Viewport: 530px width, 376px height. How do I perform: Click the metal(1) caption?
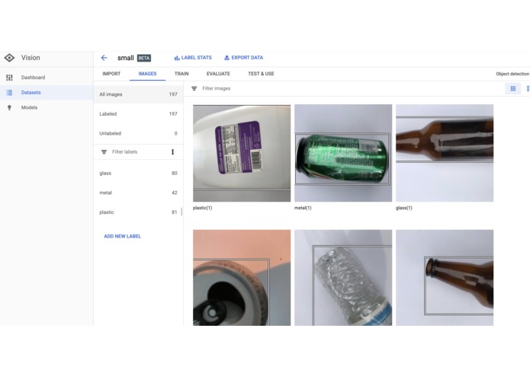click(x=303, y=208)
